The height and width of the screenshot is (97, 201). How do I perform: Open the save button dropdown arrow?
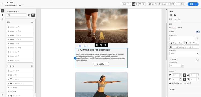[x=197, y=4]
